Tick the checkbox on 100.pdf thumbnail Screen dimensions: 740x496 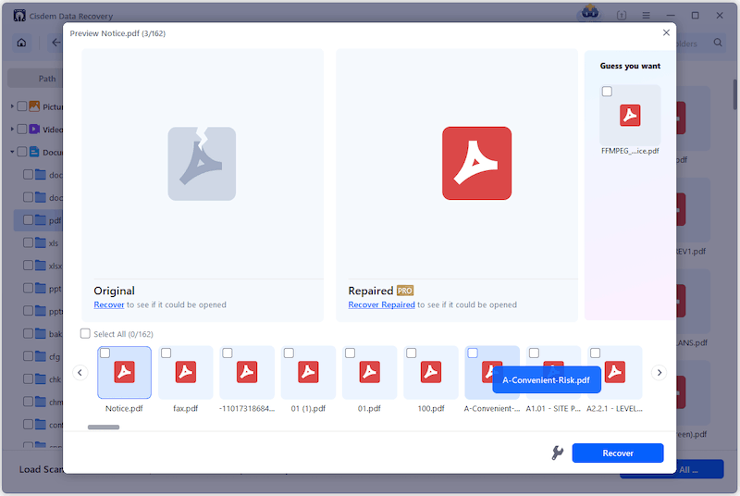[412, 353]
